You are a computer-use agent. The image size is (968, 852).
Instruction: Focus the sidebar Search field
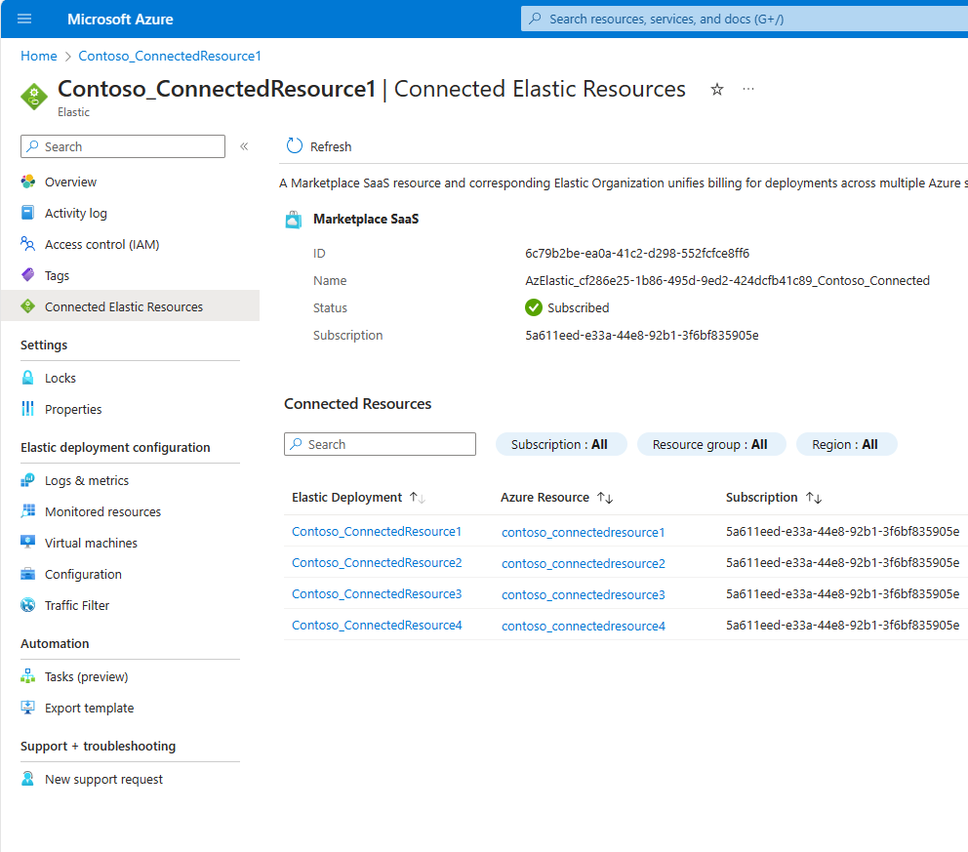tap(123, 146)
